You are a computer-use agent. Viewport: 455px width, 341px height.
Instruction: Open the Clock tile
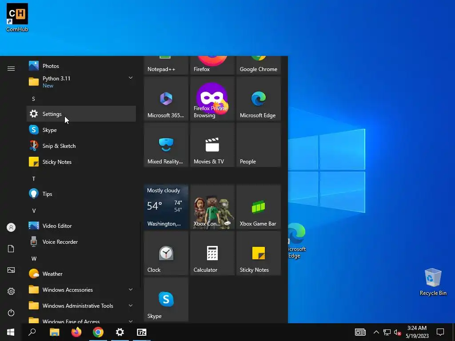point(166,253)
